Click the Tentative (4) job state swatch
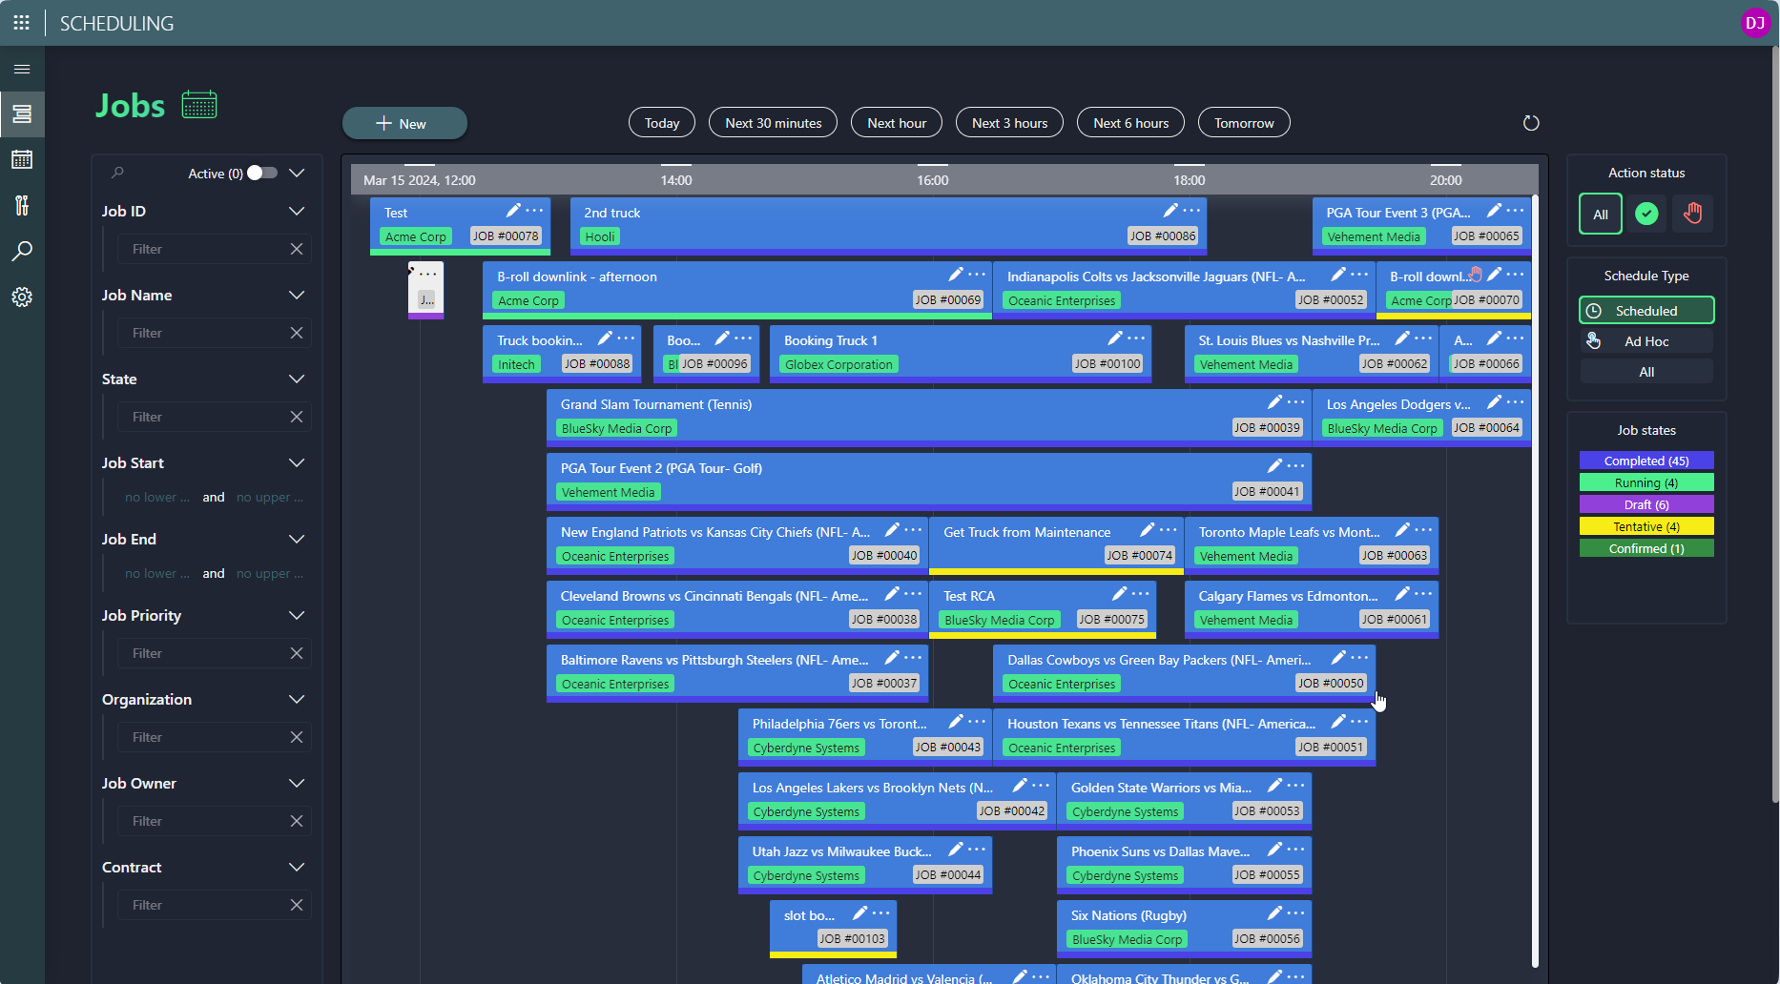 pyautogui.click(x=1646, y=526)
